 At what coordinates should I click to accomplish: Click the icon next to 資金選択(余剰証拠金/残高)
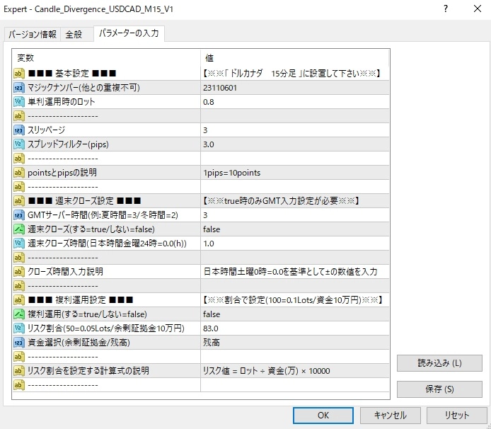pyautogui.click(x=19, y=342)
